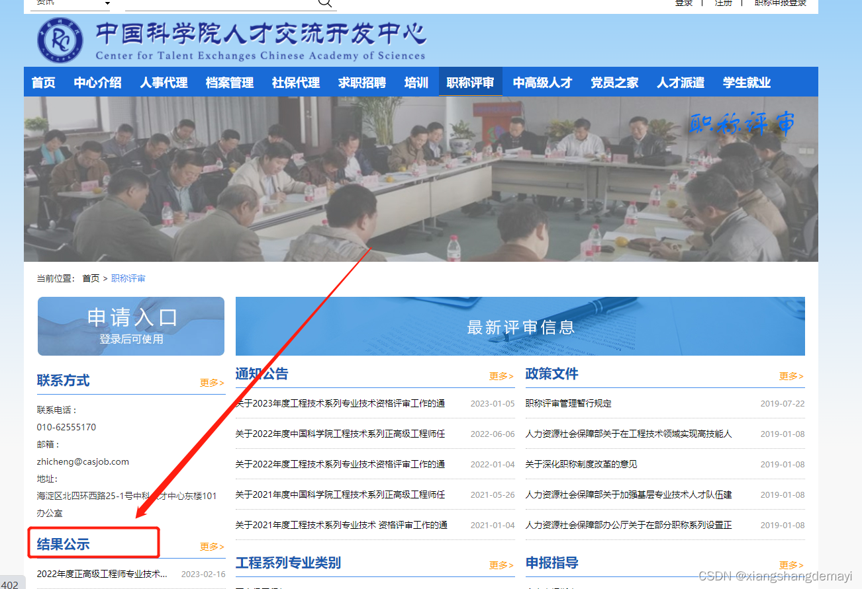862x589 pixels.
Task: Click 更多 next to 联系方式
Action: (x=212, y=383)
